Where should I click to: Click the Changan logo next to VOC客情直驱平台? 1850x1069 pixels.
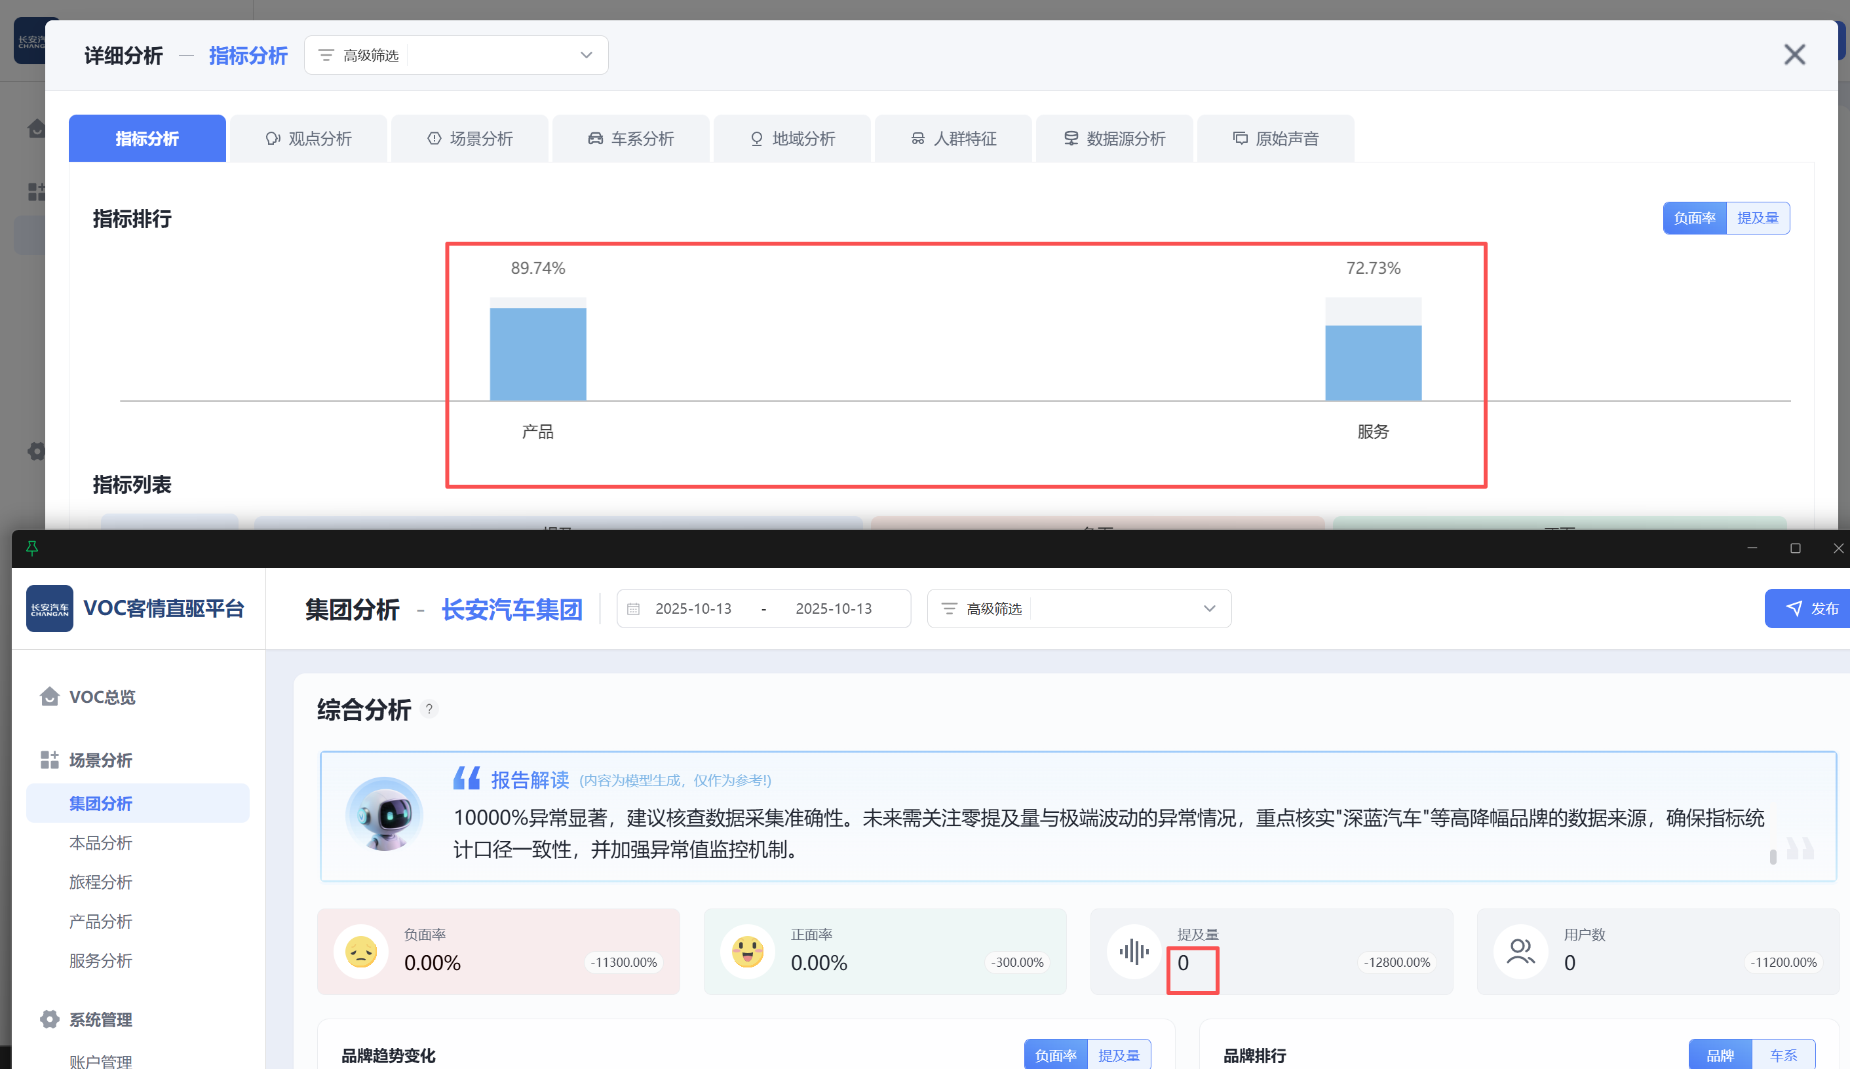tap(49, 609)
